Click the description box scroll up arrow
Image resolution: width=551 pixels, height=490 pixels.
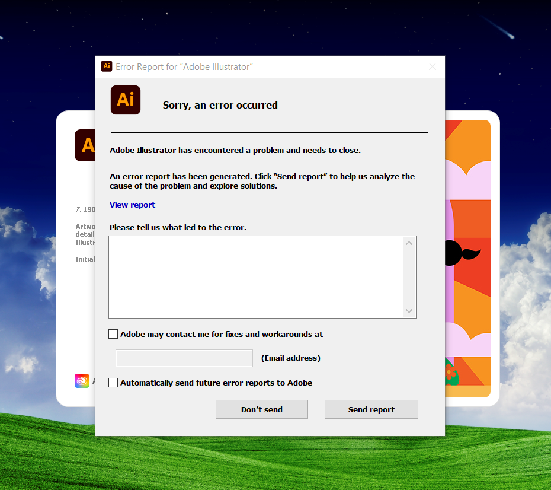(409, 243)
